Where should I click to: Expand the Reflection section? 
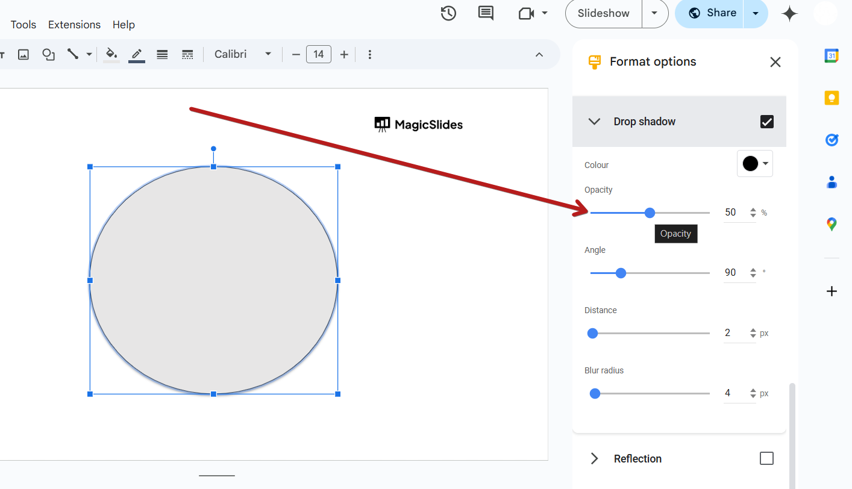pyautogui.click(x=595, y=458)
